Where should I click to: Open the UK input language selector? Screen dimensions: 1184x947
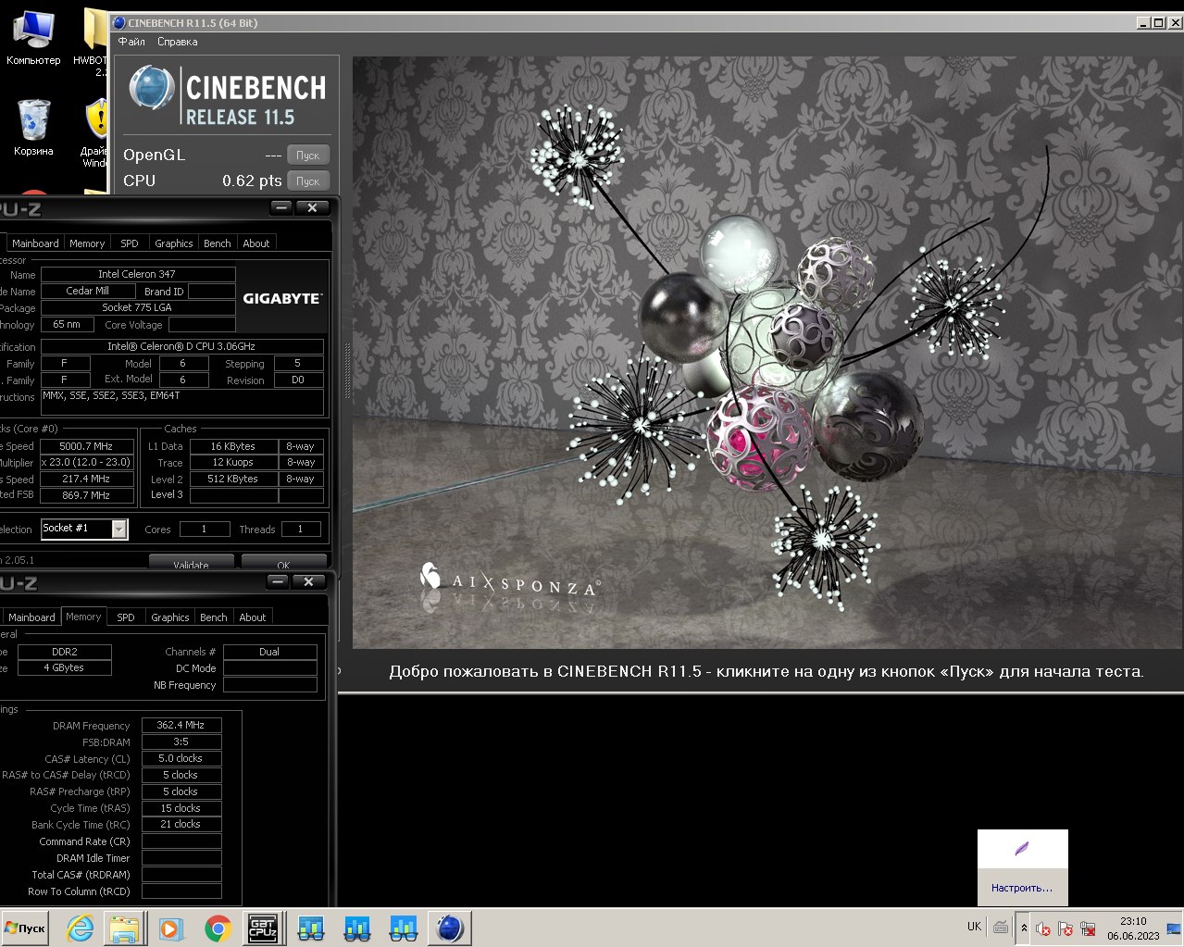pyautogui.click(x=974, y=926)
